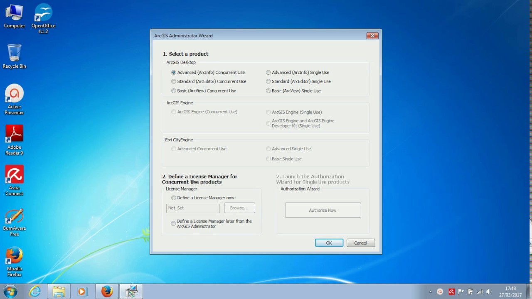Click the Show Desktop strip beside the clock

coord(529,292)
